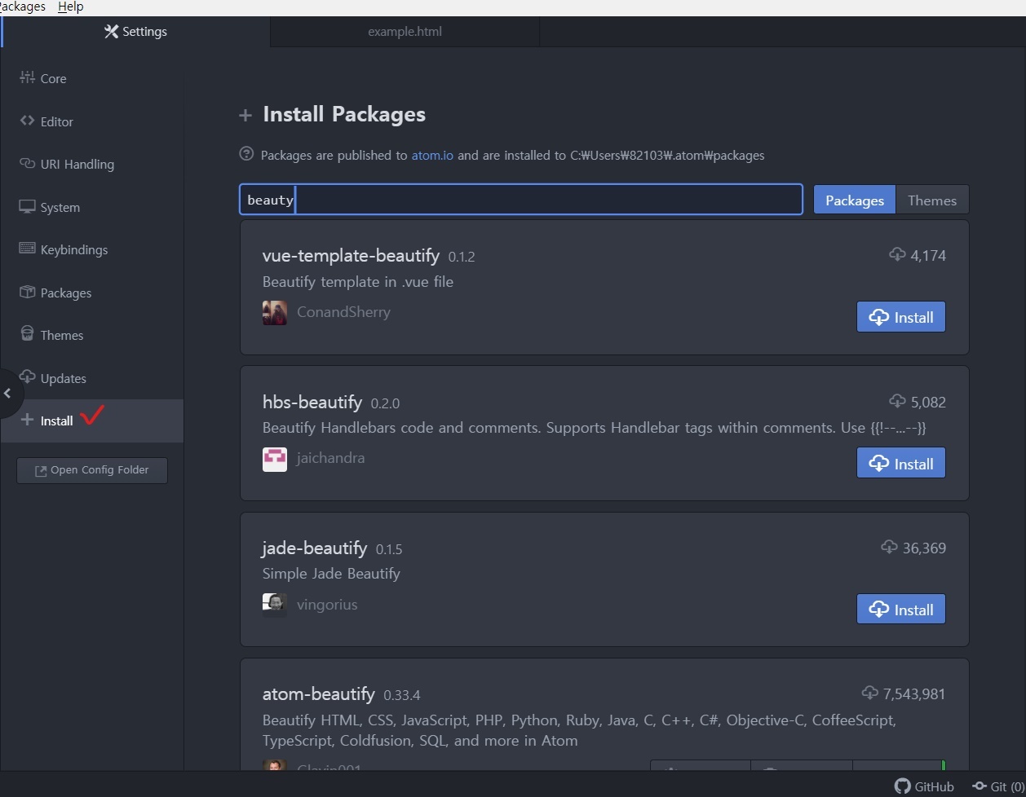The width and height of the screenshot is (1026, 797).
Task: Select the Themes search filter button
Action: [932, 200]
